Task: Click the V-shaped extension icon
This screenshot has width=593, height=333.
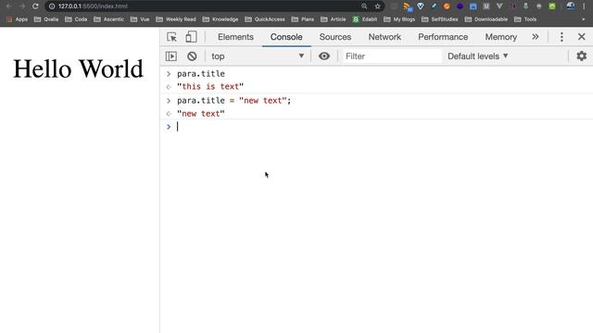Action: [x=499, y=6]
